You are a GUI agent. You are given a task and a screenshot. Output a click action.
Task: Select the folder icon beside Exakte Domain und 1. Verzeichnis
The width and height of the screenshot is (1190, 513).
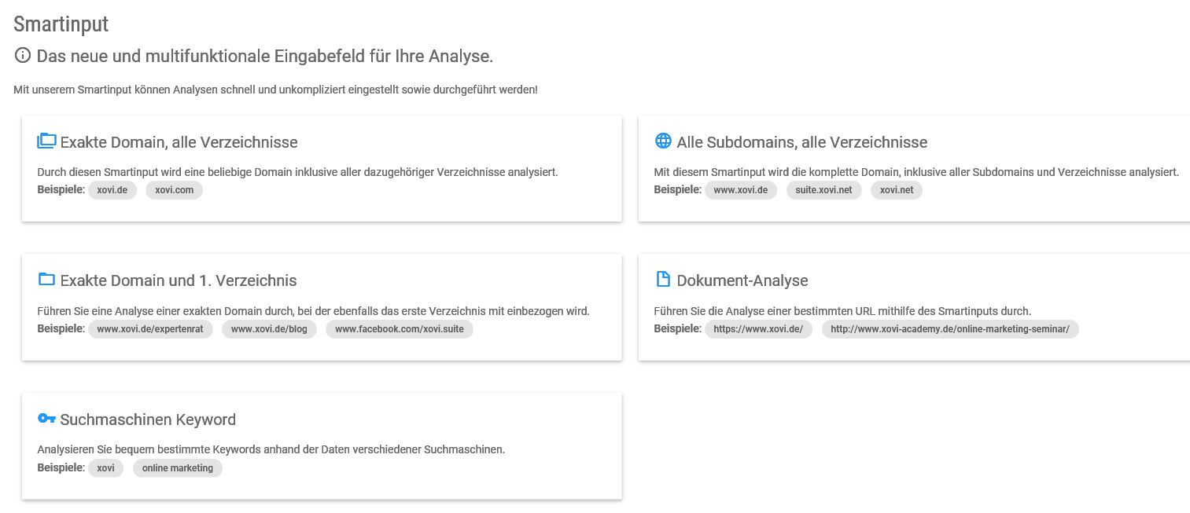click(x=46, y=279)
